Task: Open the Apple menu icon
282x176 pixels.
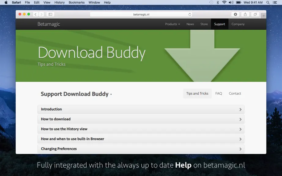Action: 6,2
